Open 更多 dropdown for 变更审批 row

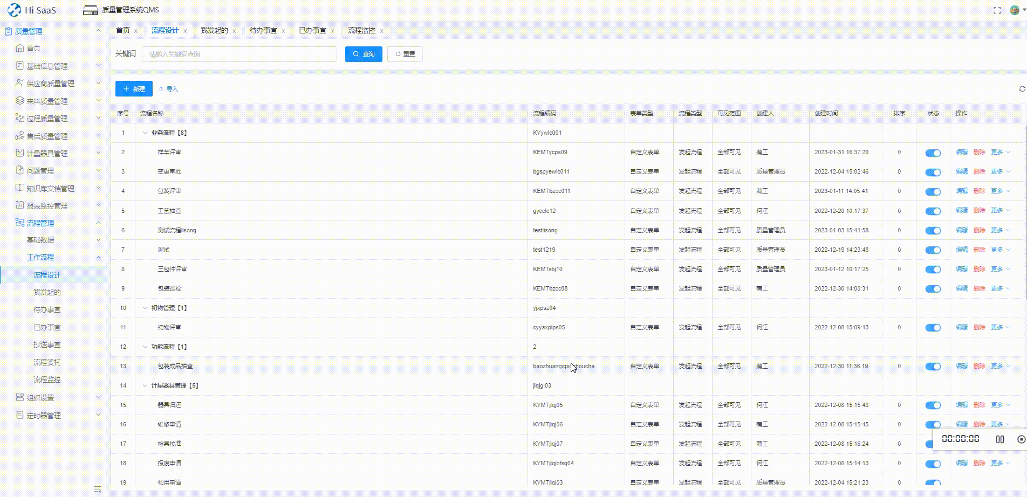coord(999,171)
